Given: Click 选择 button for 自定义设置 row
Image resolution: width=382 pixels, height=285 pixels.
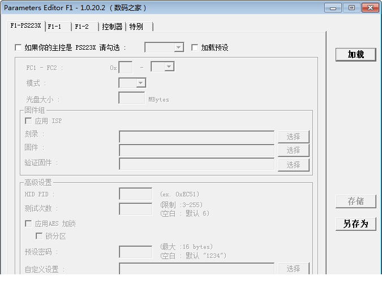Looking at the screenshot, I should pos(294,269).
